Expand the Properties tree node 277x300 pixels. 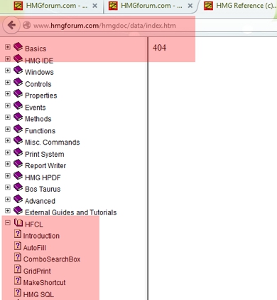click(8, 94)
